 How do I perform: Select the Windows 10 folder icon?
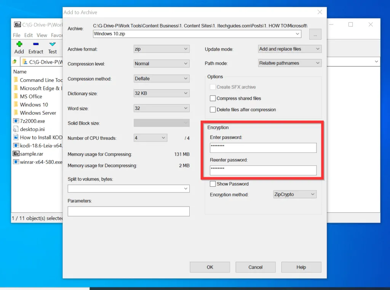[16, 104]
